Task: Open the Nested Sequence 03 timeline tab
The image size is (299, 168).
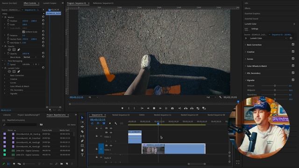Action: pos(121,115)
